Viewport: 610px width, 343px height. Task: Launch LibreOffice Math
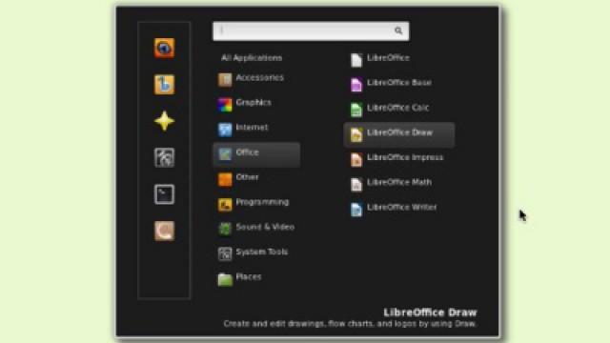398,184
